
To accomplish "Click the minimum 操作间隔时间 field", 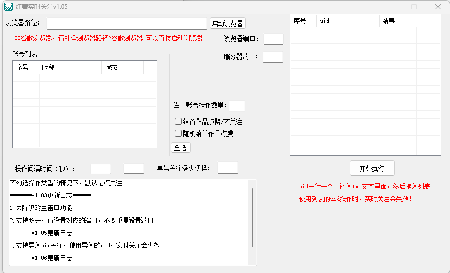I will [101, 169].
